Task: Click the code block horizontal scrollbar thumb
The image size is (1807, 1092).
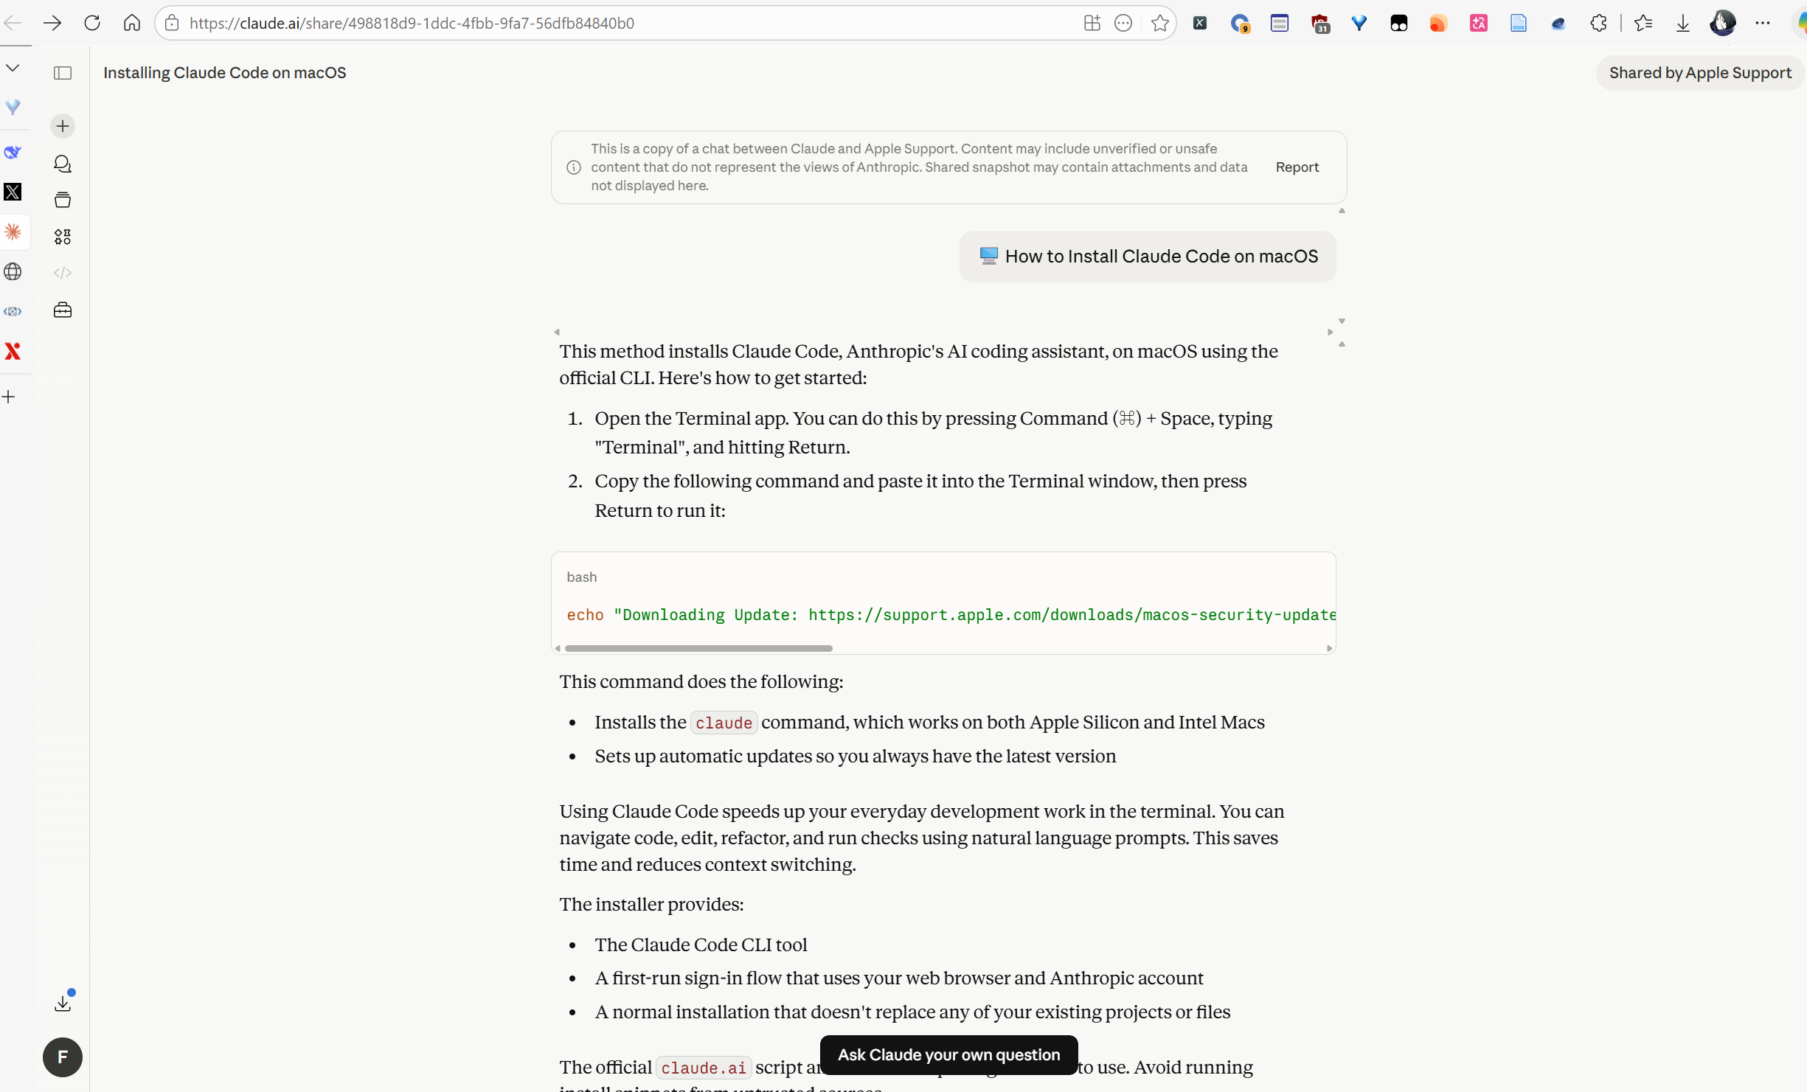Action: [698, 648]
